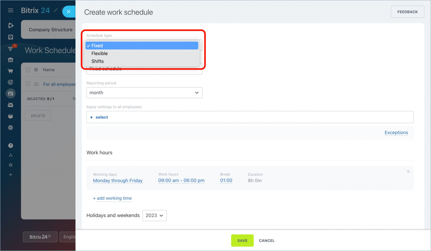Open the help question mark icon
Viewport: 431px width, 251px height.
tap(10, 146)
